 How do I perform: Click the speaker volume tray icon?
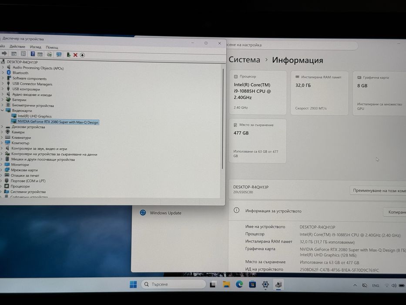point(394,285)
